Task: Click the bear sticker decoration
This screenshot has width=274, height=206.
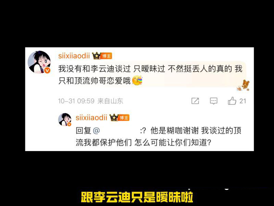Action: pyautogui.click(x=244, y=85)
